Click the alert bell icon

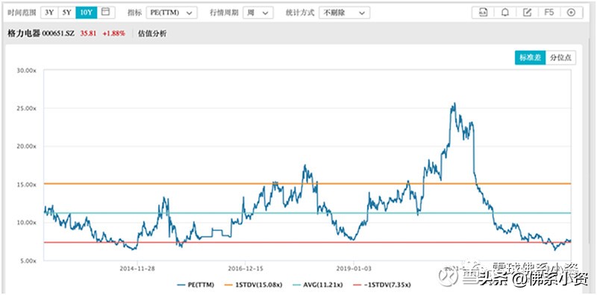tap(505, 13)
